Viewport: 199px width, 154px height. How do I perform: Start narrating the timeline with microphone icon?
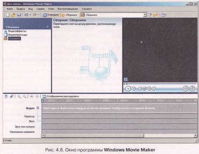pos(12,96)
